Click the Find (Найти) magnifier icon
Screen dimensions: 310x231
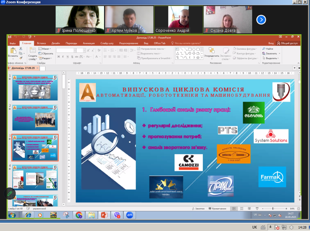(x=263, y=49)
